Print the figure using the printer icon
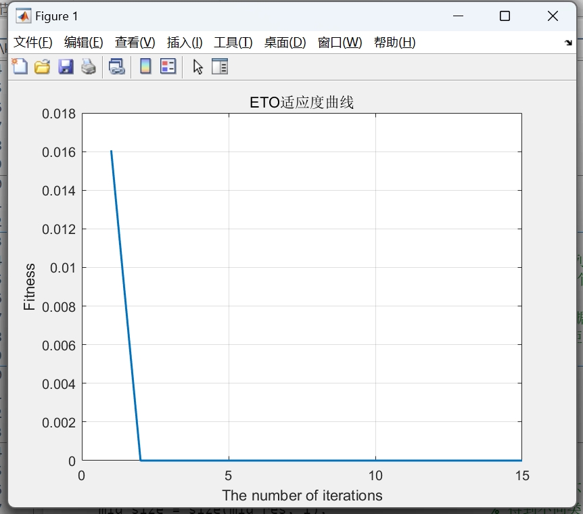The width and height of the screenshot is (583, 514). coord(88,66)
